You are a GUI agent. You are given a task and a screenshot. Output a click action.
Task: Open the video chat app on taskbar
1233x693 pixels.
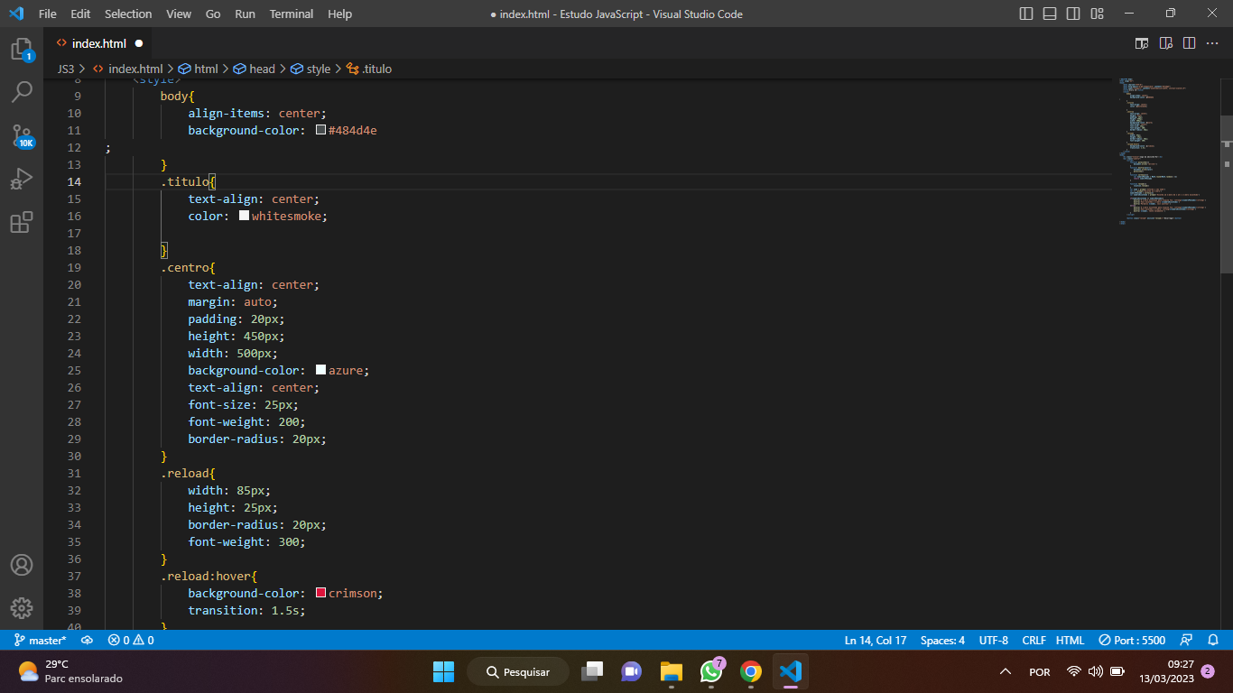[631, 671]
